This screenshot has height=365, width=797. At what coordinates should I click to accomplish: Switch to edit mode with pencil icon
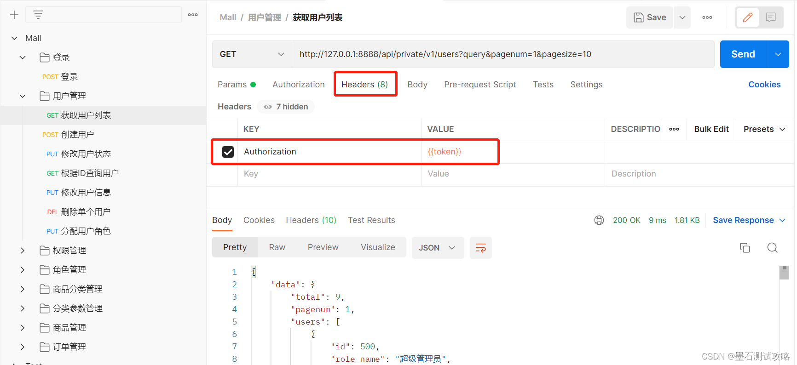[747, 17]
